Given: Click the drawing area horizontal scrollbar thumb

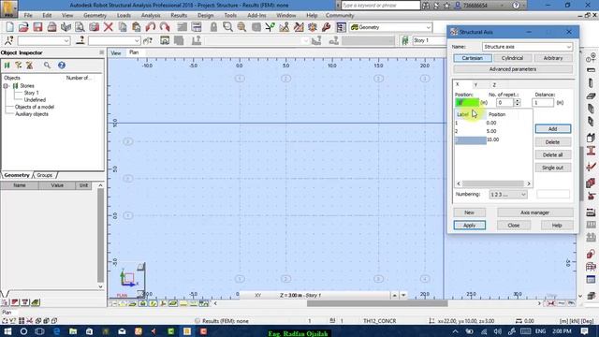Looking at the screenshot, I should pyautogui.click(x=377, y=303).
